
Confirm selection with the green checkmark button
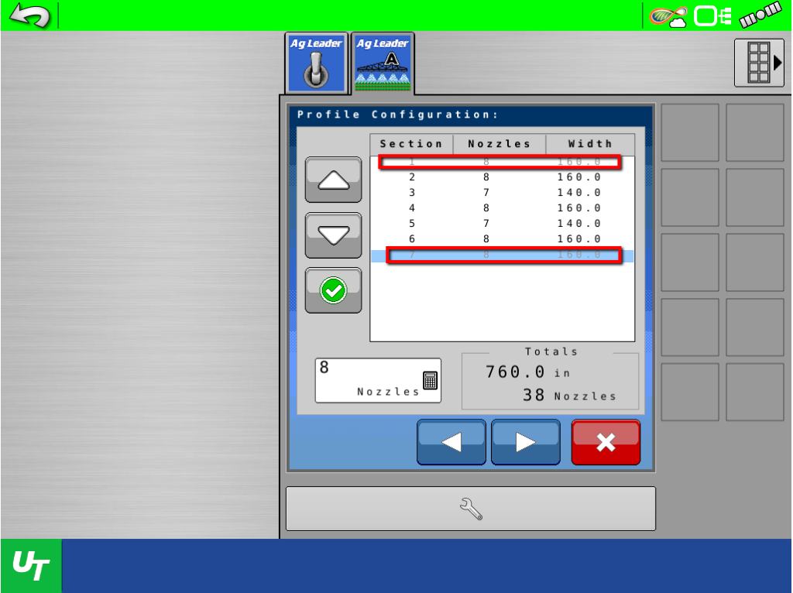tap(333, 290)
